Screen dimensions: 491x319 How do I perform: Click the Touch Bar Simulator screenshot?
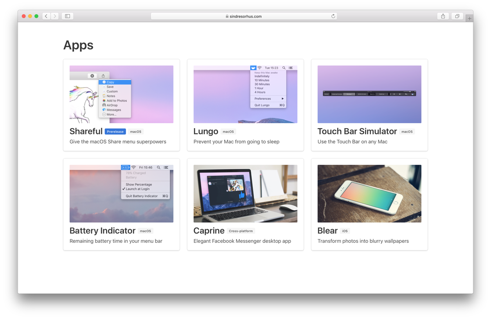point(369,94)
